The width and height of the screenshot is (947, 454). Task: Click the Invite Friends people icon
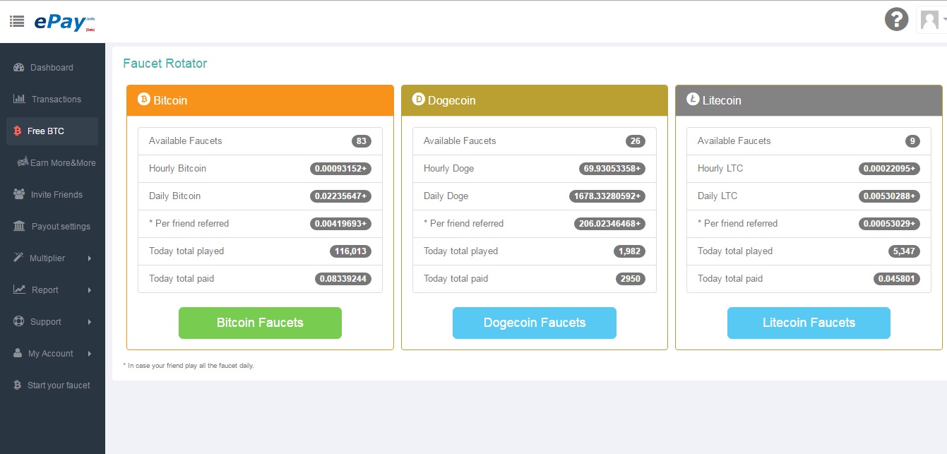[19, 194]
